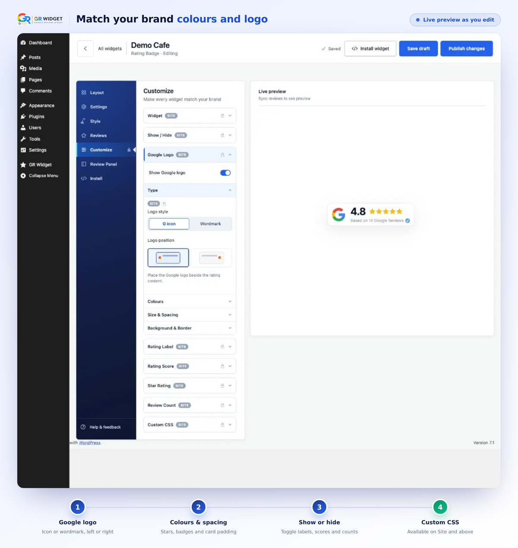Click the Collapse Menu arrow icon
518x548 pixels.
23,176
